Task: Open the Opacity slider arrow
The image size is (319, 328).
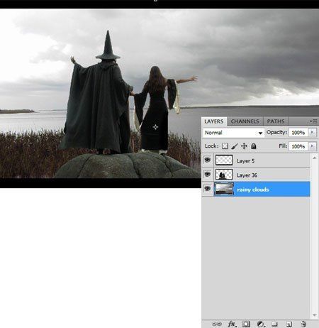Action: click(312, 132)
